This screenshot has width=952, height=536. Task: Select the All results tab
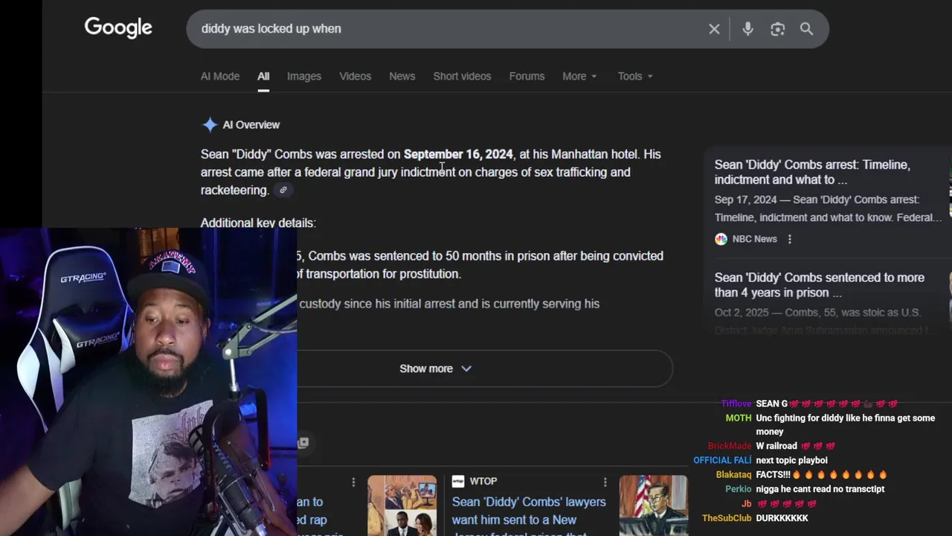point(263,76)
